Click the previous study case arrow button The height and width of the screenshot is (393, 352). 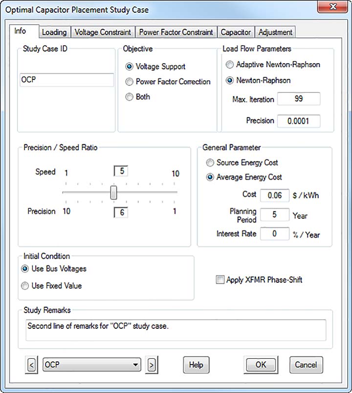click(32, 365)
